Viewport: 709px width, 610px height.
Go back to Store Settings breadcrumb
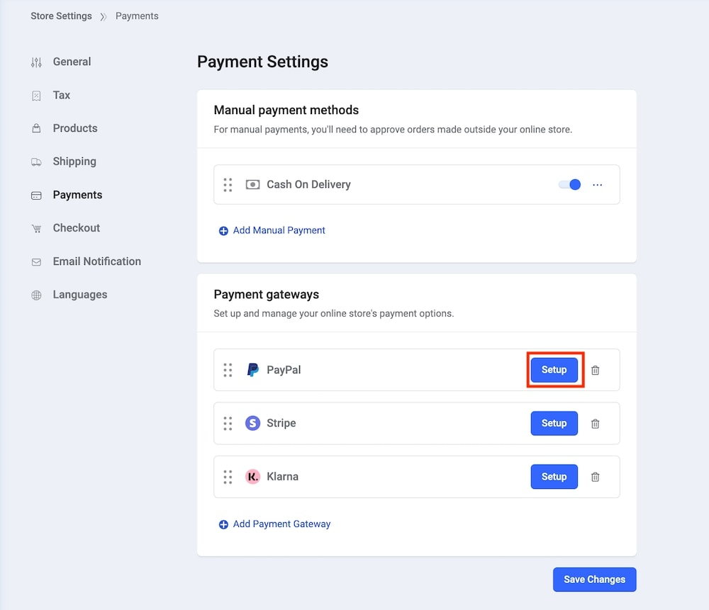[61, 16]
